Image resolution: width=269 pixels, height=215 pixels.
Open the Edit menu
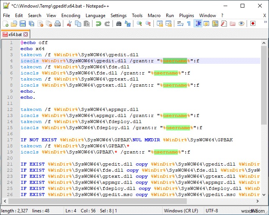[19, 16]
